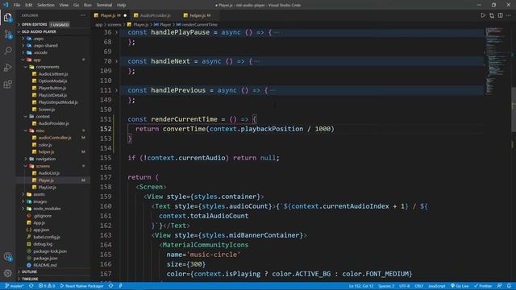Screen dimensions: 516x290
Task: Show errors and warnings count
Action: pyautogui.click(x=47, y=286)
